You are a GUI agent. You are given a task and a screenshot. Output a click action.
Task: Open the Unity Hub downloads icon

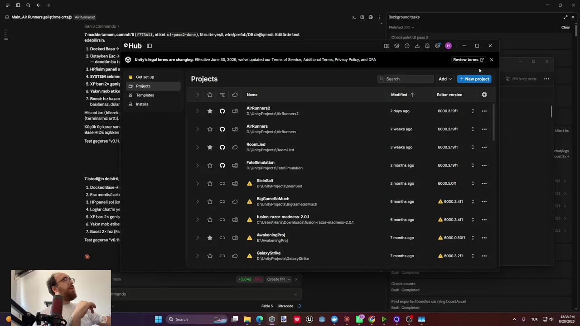coord(417,46)
